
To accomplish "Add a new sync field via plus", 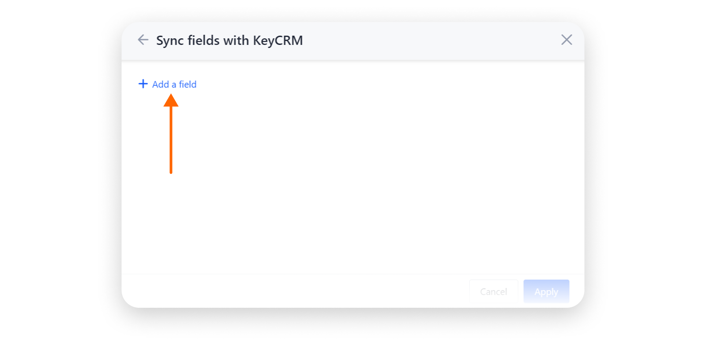I will 143,84.
